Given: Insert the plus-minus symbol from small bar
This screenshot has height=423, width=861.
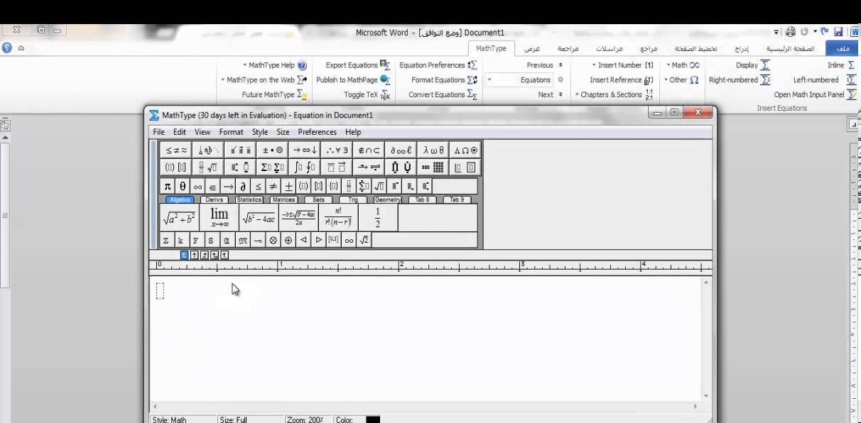Looking at the screenshot, I should tap(289, 187).
